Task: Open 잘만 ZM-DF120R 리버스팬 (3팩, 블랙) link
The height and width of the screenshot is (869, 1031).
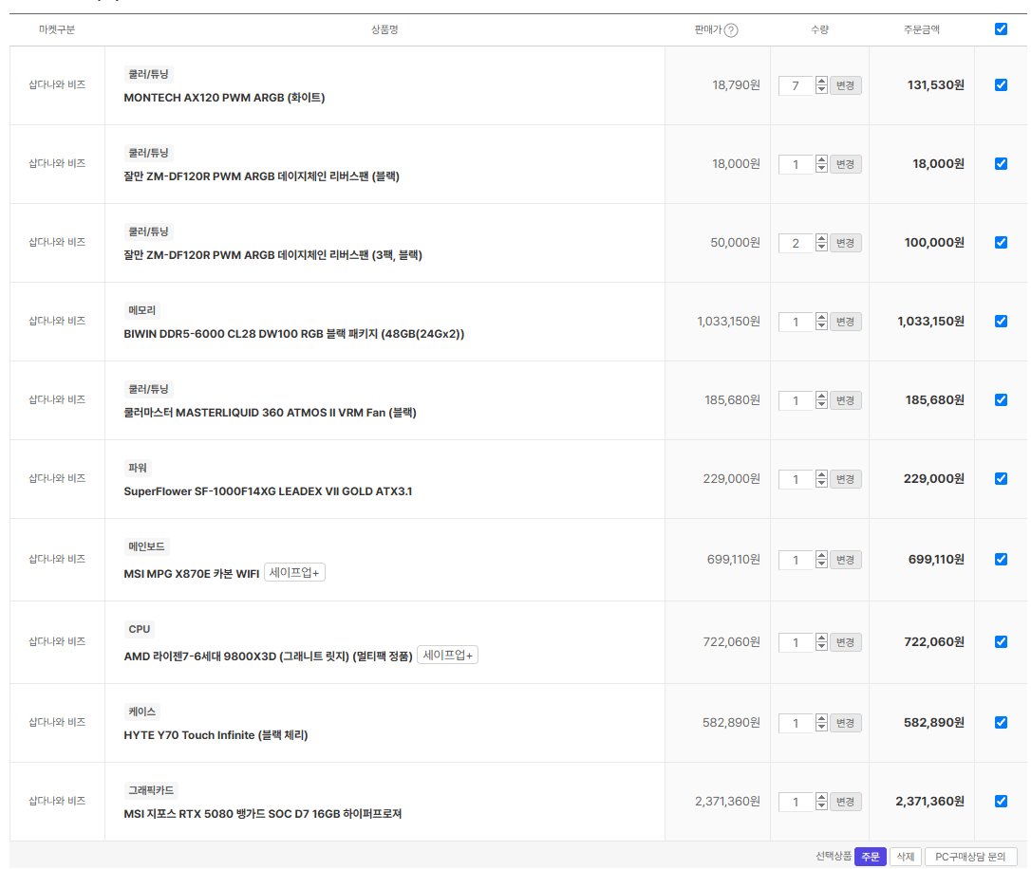Action: coord(272,255)
